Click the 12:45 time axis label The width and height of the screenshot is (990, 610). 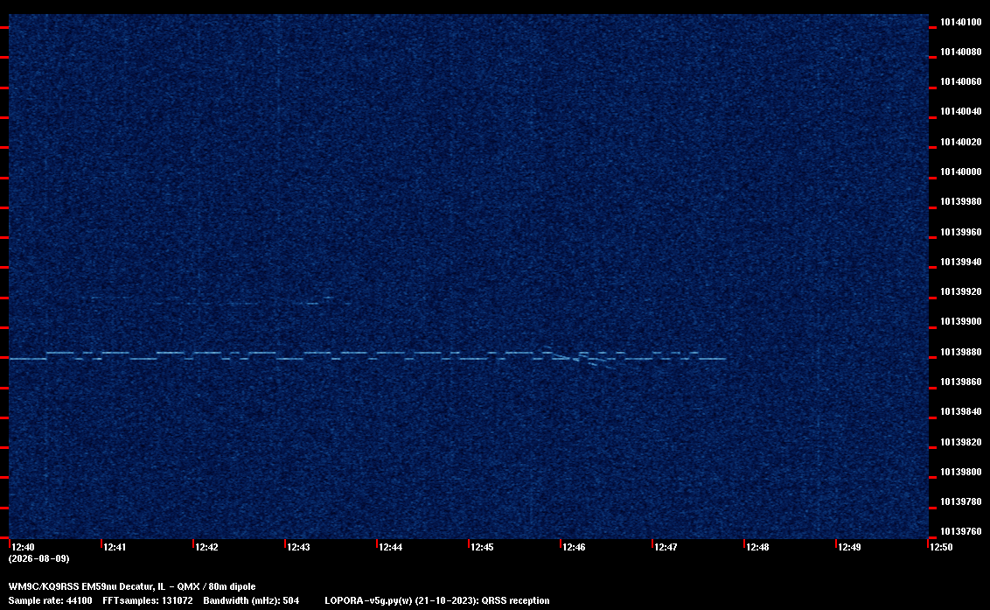pyautogui.click(x=482, y=547)
